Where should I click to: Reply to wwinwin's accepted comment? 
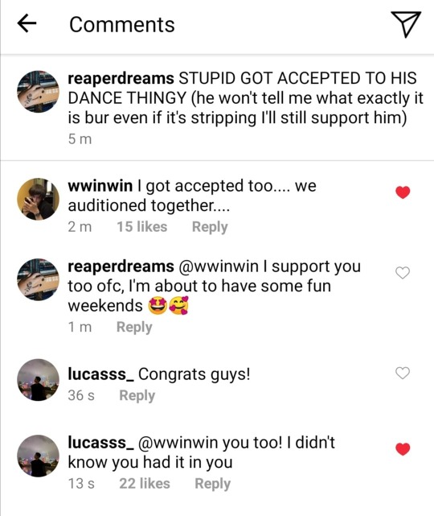coord(210,227)
